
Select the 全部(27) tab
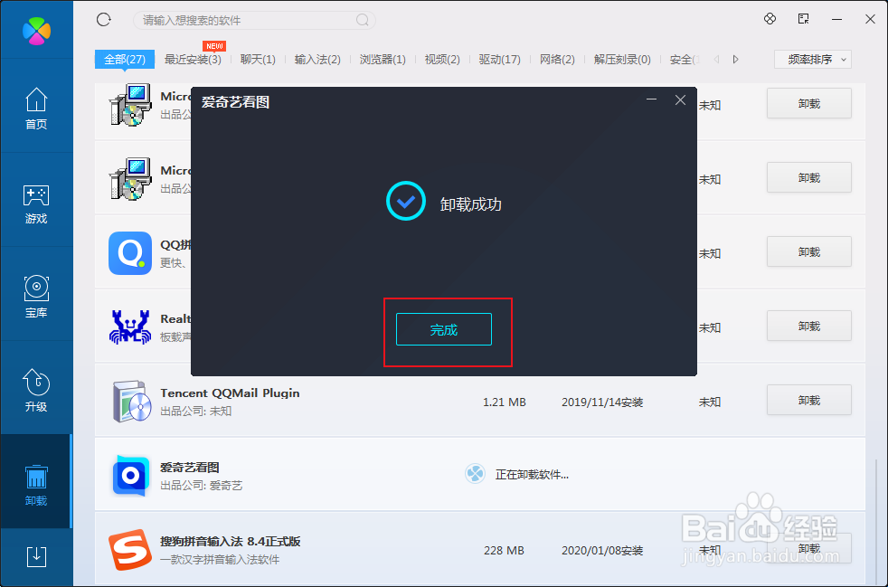pyautogui.click(x=124, y=59)
